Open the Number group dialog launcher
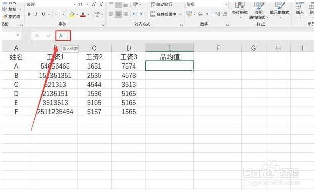 click(228, 25)
